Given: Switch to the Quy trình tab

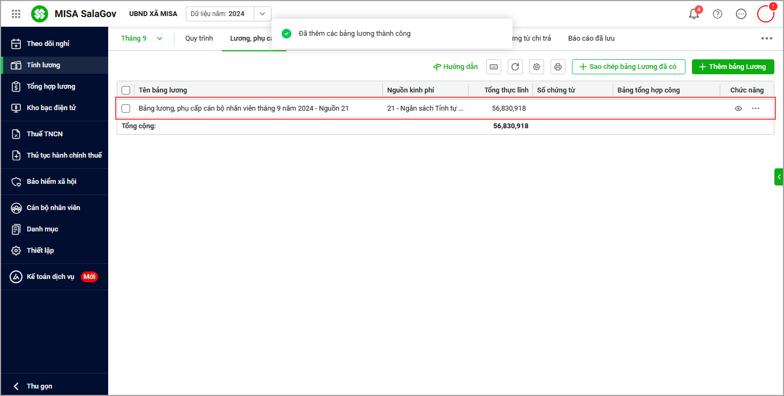Looking at the screenshot, I should [199, 38].
